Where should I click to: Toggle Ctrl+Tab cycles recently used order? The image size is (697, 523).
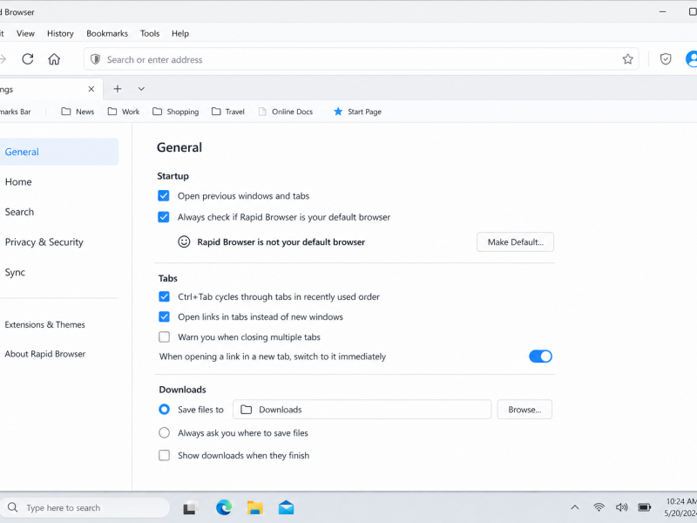(x=164, y=296)
